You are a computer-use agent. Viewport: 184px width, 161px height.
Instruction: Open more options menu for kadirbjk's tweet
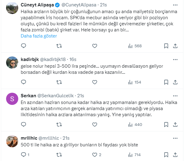pos(175,59)
